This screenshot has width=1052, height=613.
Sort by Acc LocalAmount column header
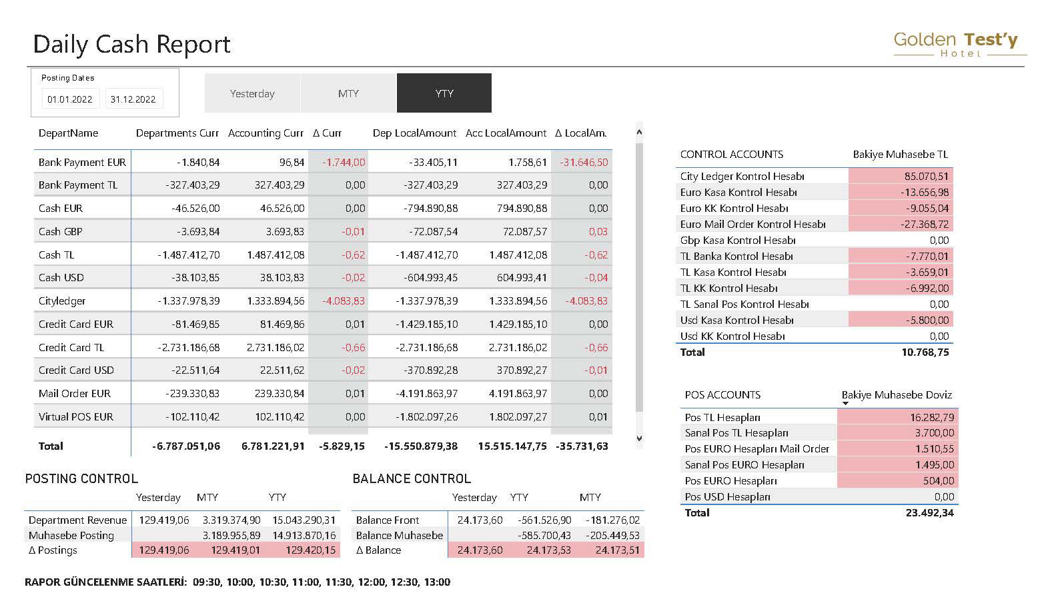pyautogui.click(x=506, y=133)
